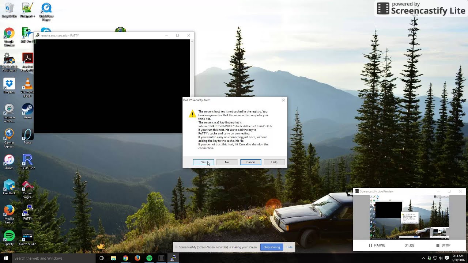
Task: Click inside the black PuTTY terminal area
Action: point(112,86)
